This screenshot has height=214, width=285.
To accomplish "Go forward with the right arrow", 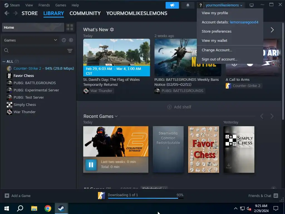I will click(16, 13).
